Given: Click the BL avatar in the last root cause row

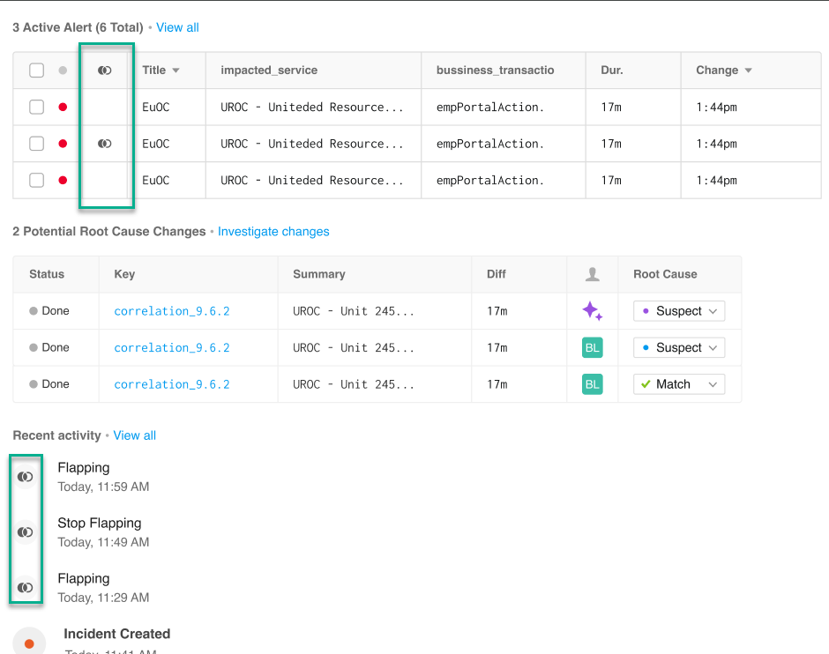Looking at the screenshot, I should click(592, 384).
